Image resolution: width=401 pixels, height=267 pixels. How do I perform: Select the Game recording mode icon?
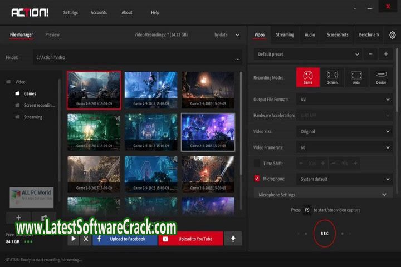tap(307, 77)
